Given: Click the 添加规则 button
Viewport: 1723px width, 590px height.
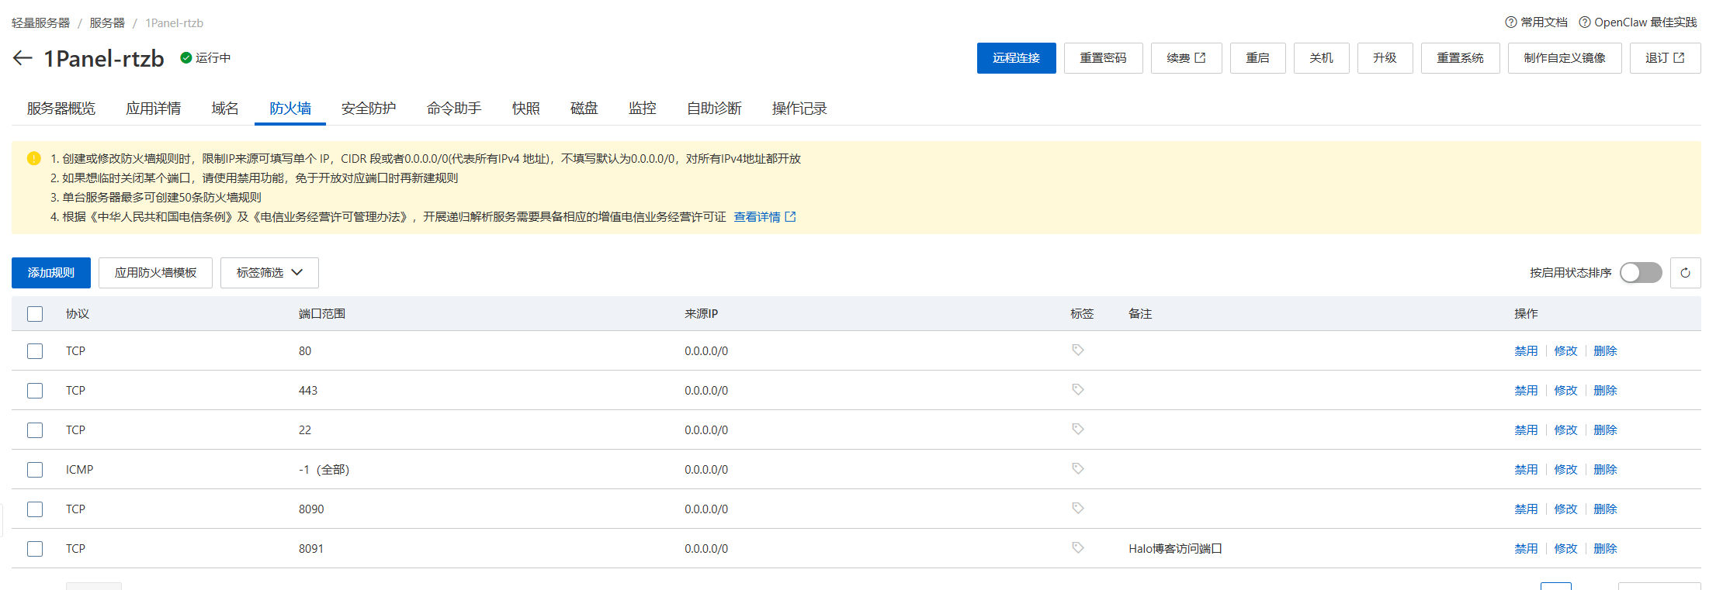Looking at the screenshot, I should (x=51, y=273).
